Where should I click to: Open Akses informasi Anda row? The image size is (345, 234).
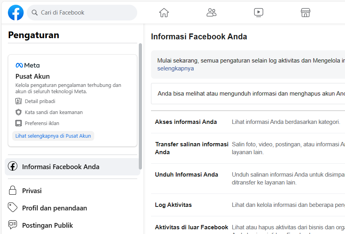[x=248, y=122]
